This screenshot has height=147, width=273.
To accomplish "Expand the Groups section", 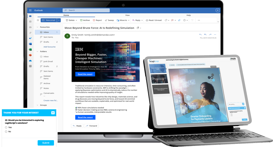I will click(37, 105).
